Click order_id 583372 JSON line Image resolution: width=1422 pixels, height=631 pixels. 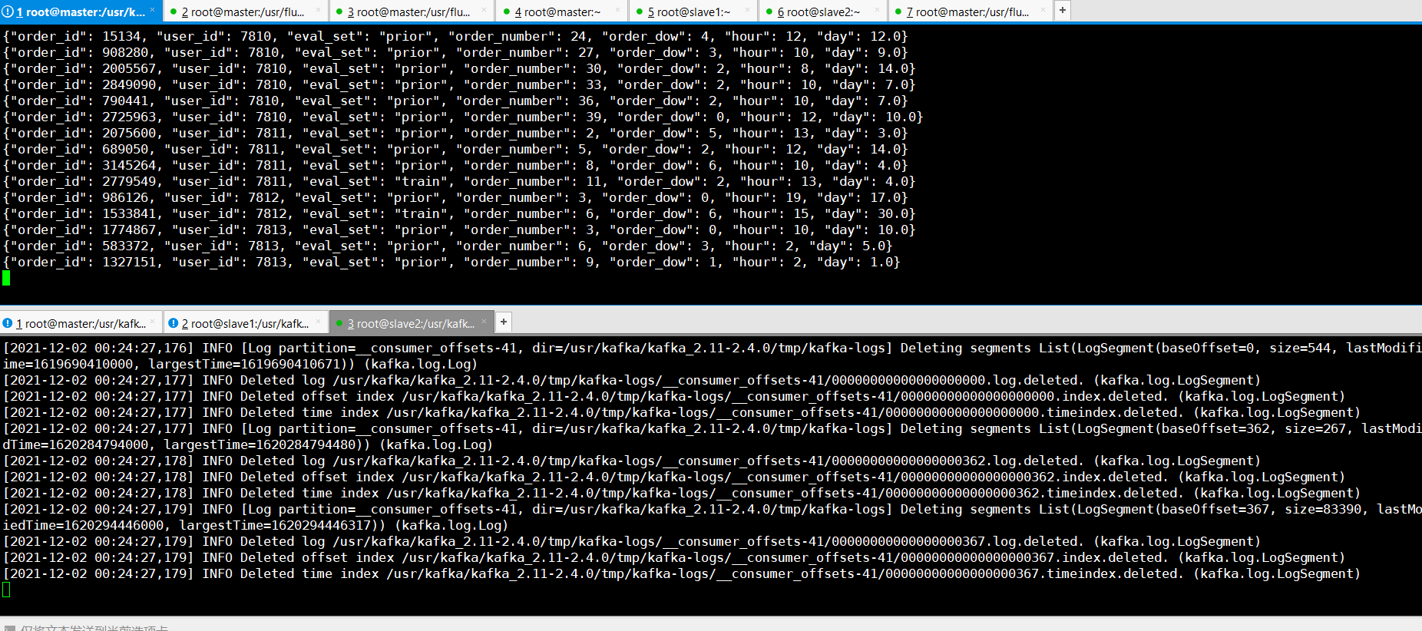[448, 246]
